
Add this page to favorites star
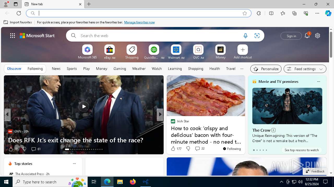(244, 13)
